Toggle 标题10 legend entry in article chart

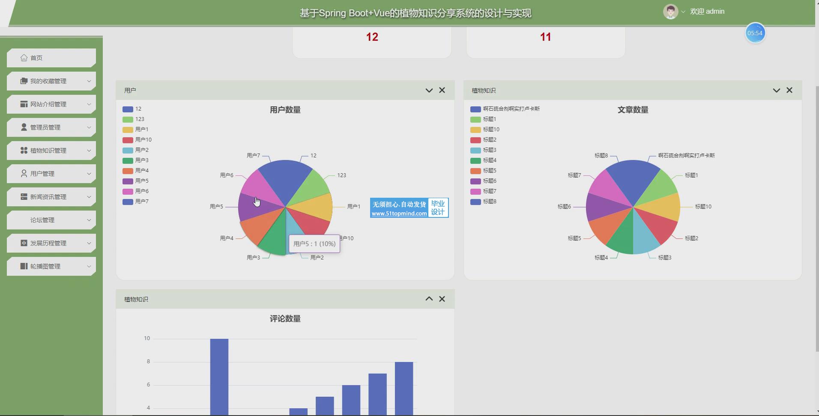pos(484,129)
